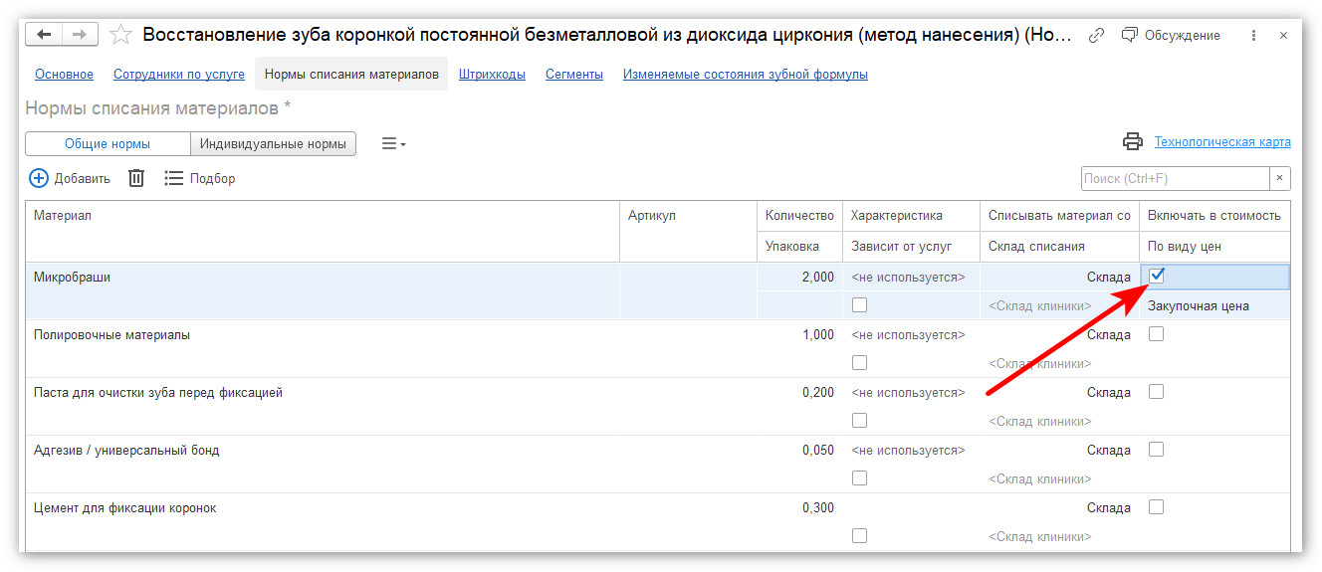Click the Характеристика column header
This screenshot has height=572, width=1322.
point(911,216)
